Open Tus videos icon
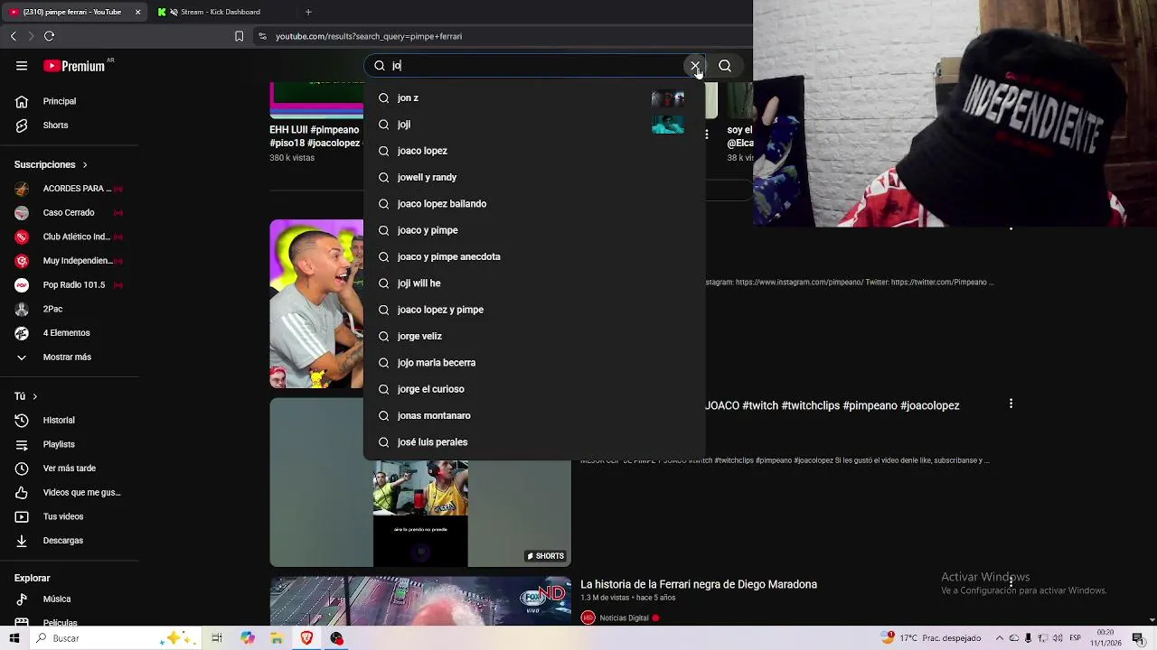 coord(22,516)
